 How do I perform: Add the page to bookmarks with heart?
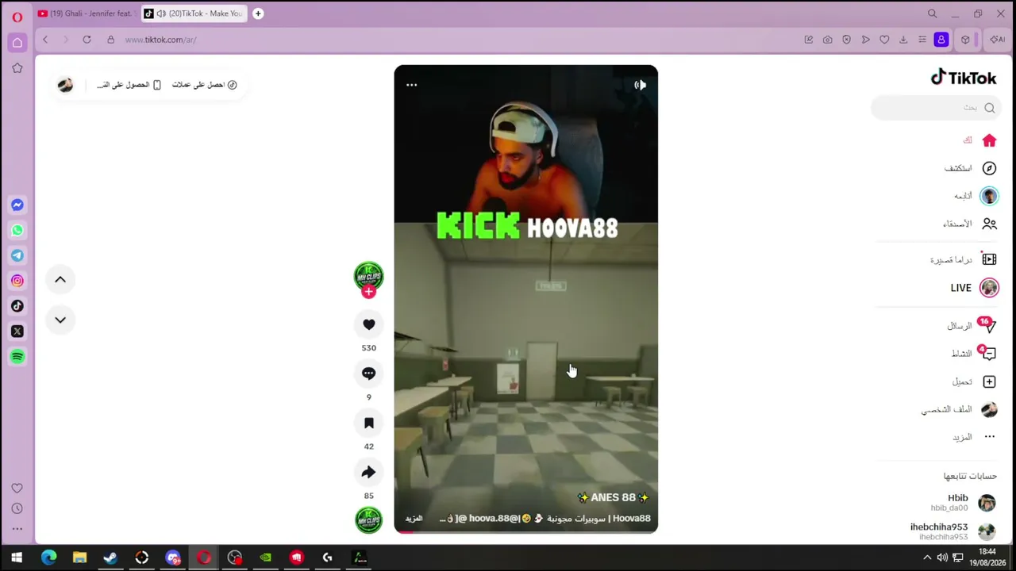point(884,40)
